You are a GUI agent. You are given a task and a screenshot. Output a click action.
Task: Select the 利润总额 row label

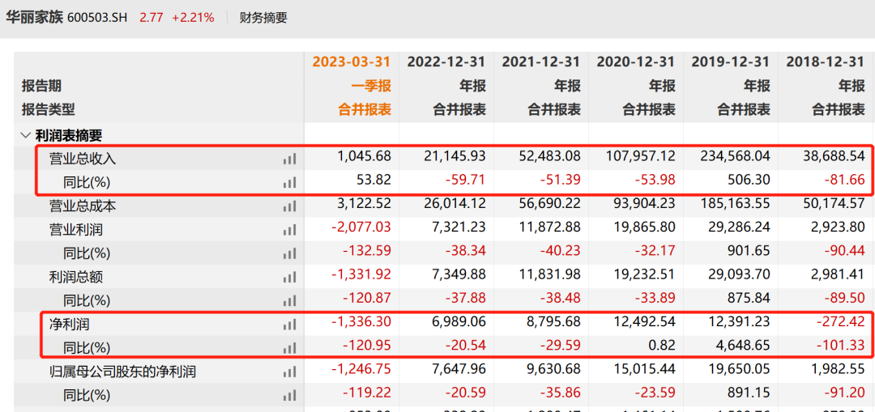click(x=76, y=277)
